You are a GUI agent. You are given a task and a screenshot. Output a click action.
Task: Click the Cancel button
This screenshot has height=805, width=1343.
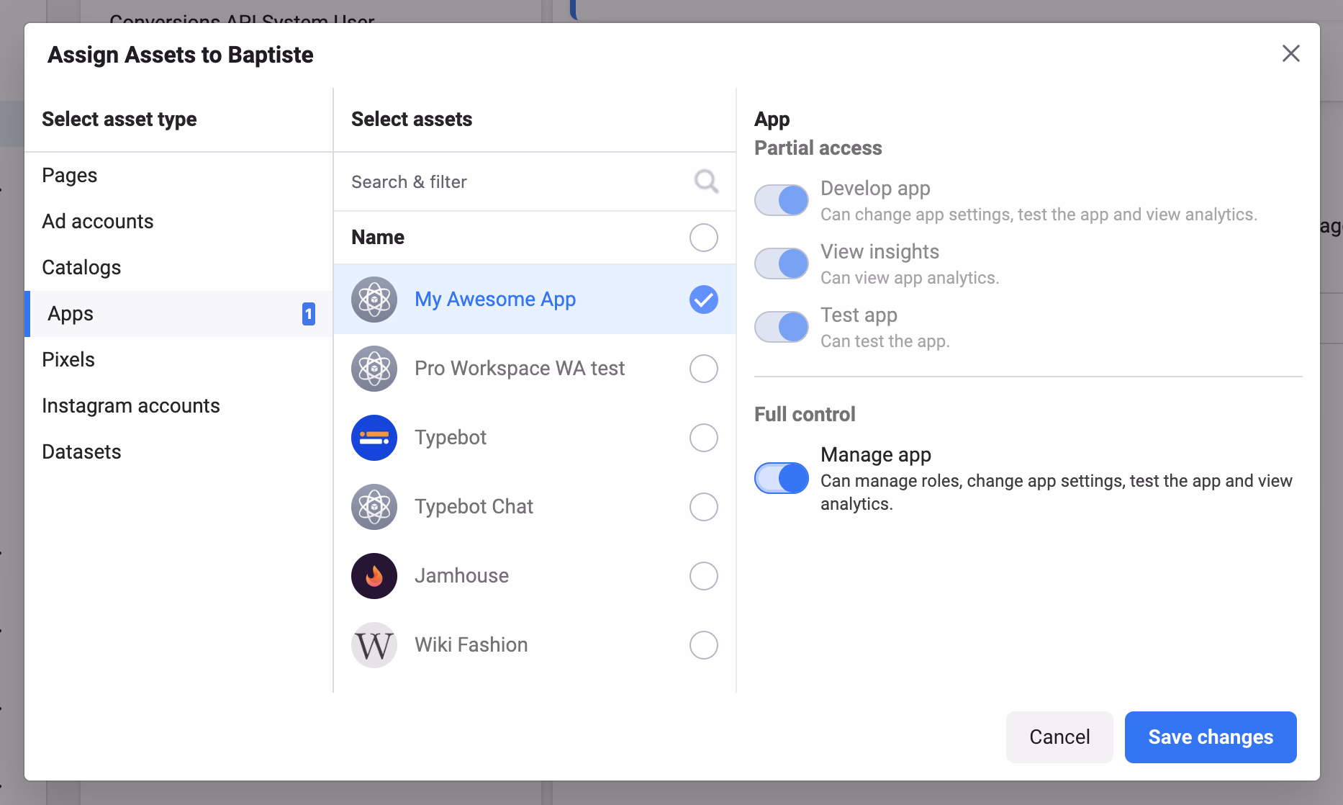1059,737
